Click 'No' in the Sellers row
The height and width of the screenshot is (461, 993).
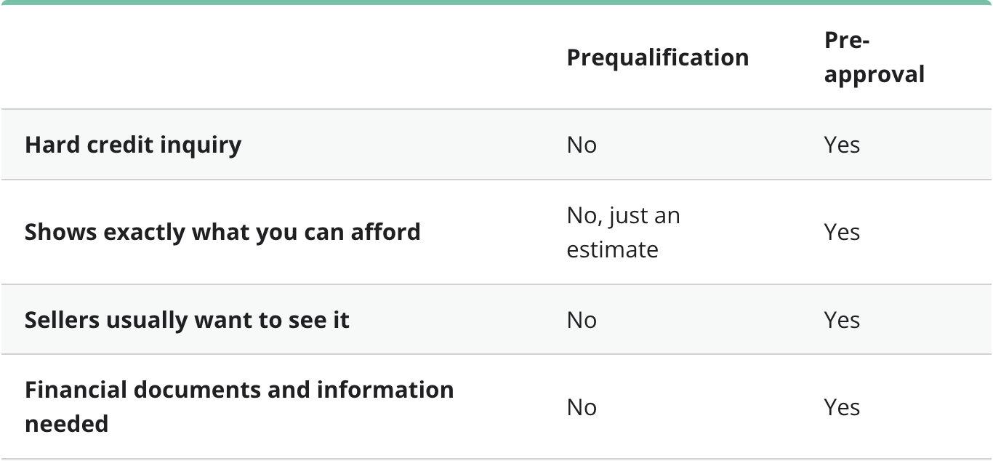pos(582,320)
